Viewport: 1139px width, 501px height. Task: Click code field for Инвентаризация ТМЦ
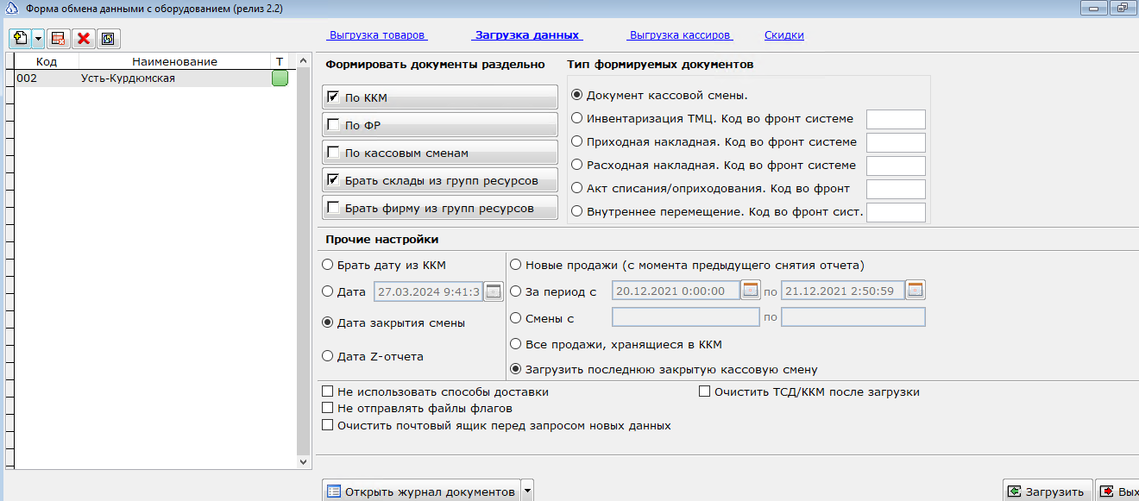(x=896, y=119)
